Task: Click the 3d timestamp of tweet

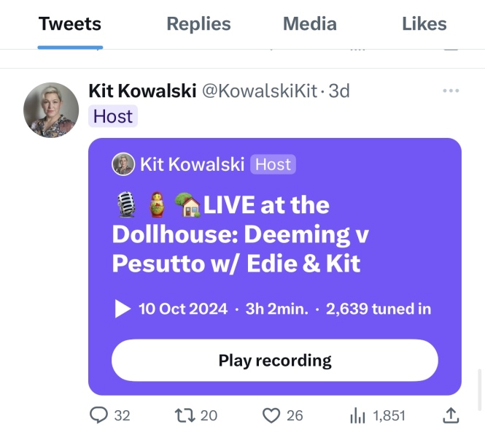Action: 339,91
